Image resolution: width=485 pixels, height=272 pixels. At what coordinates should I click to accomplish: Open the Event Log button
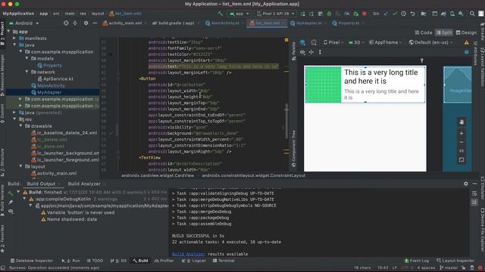416,261
